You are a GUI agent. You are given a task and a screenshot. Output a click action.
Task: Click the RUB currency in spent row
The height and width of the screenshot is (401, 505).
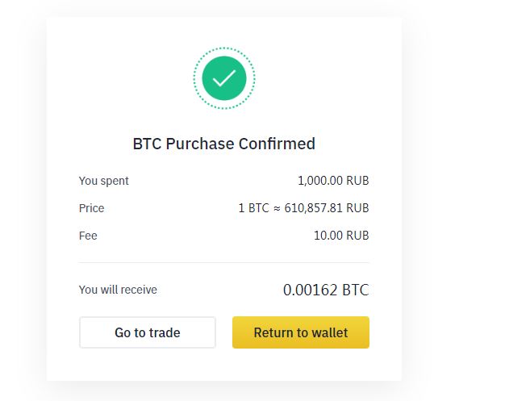pyautogui.click(x=357, y=181)
